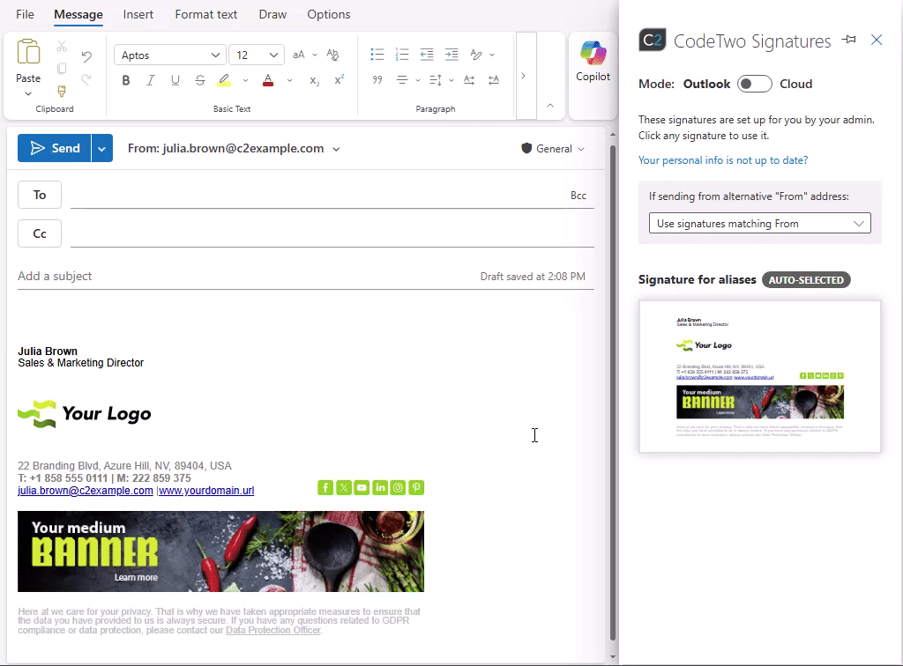Open font color dropdown arrow
Image resolution: width=903 pixels, height=666 pixels.
(289, 80)
